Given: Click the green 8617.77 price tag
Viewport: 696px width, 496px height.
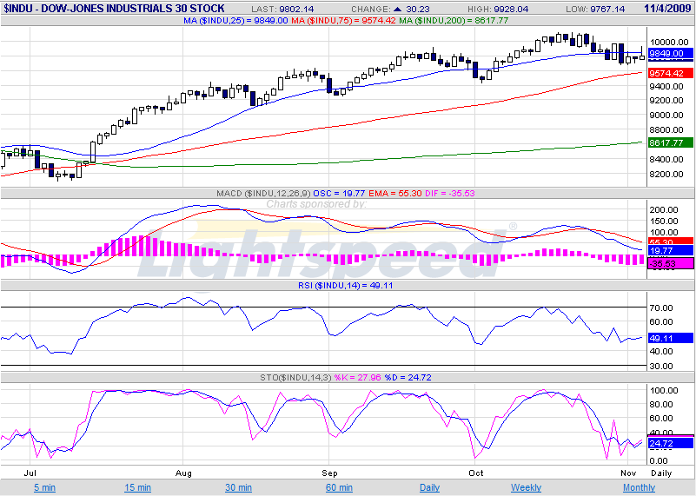Looking at the screenshot, I should tap(670, 142).
